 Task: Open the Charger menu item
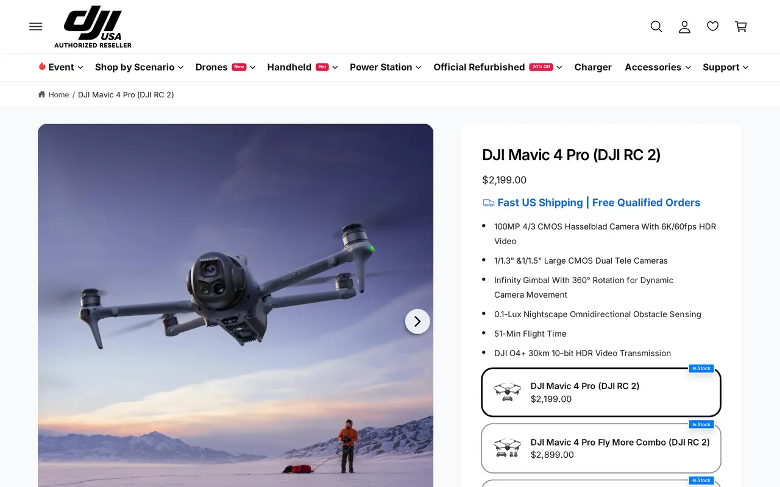[593, 67]
